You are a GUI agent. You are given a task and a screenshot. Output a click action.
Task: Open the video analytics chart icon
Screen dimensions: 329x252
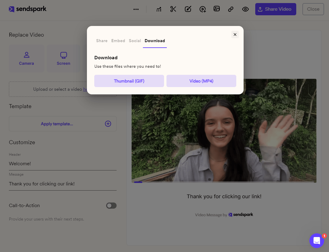coord(159,9)
